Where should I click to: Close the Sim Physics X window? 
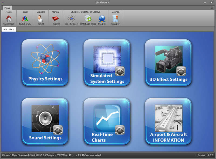pyautogui.click(x=212, y=2)
